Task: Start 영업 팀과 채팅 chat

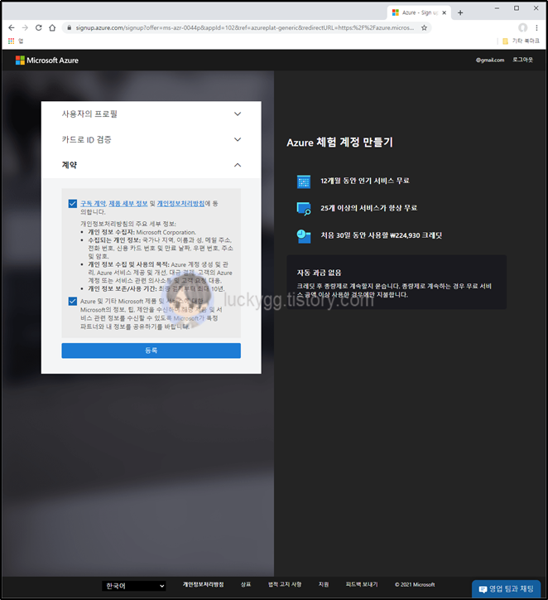Action: pyautogui.click(x=506, y=589)
